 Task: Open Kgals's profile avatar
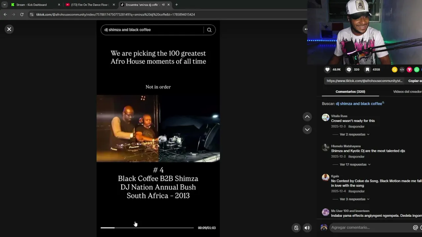[x=325, y=178]
